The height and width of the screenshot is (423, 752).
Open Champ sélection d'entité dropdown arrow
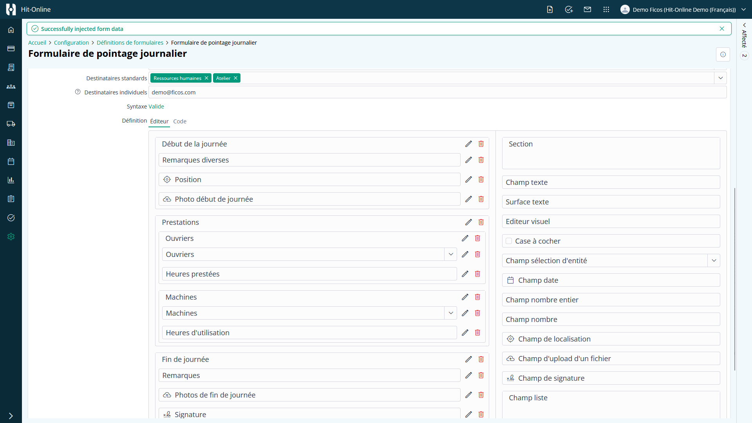714,261
